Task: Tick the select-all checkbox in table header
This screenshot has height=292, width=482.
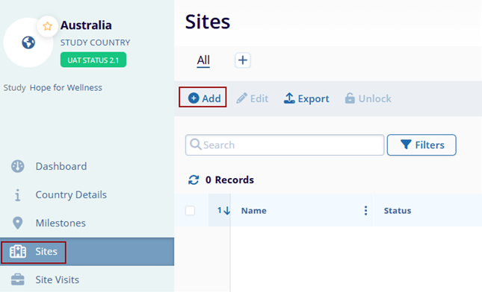Action: tap(190, 211)
